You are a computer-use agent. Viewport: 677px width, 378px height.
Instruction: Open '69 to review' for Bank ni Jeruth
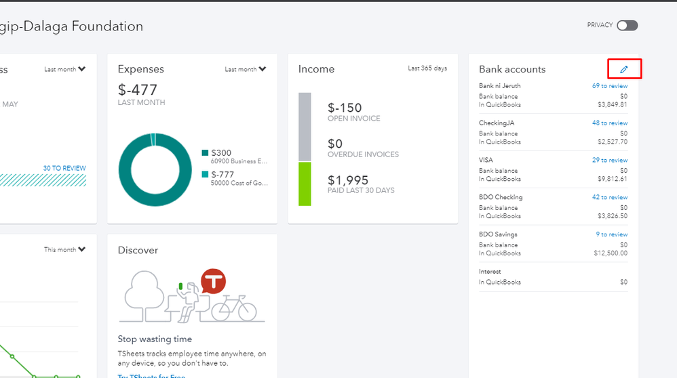609,86
